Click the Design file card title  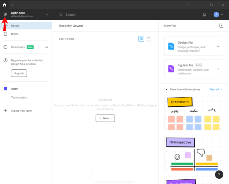point(185,43)
